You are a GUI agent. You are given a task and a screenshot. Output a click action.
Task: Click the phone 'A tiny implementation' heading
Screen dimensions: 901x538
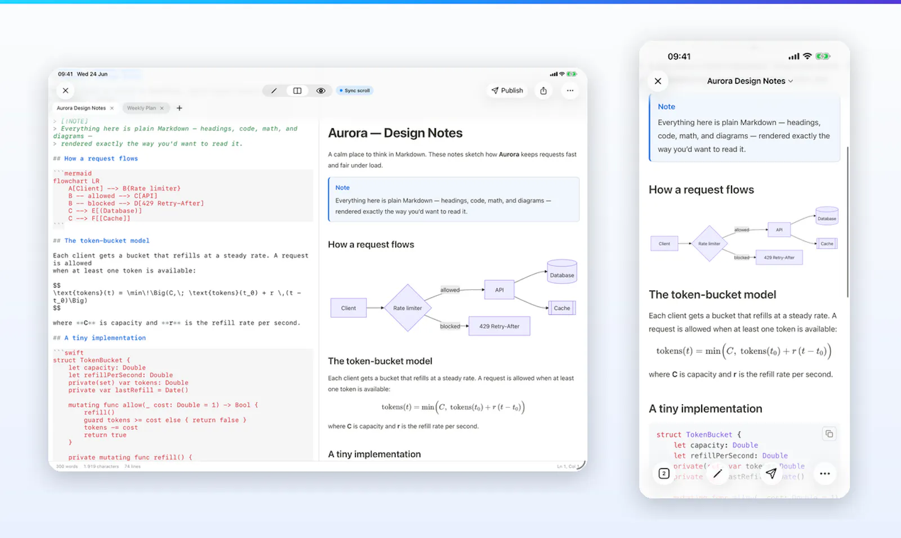click(x=706, y=409)
